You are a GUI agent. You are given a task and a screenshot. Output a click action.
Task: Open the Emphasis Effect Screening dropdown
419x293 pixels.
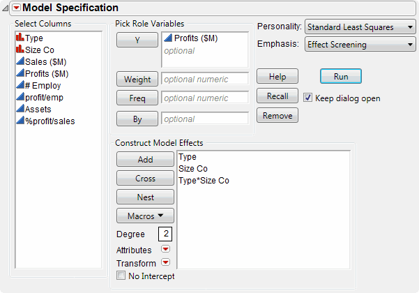click(360, 45)
